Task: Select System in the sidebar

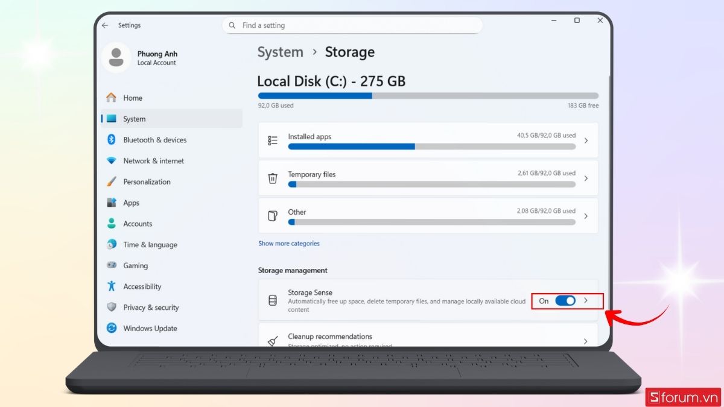Action: (171, 119)
